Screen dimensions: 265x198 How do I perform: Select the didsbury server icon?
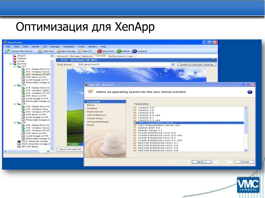click(14, 59)
